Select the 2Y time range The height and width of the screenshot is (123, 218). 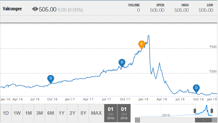pos(72,113)
